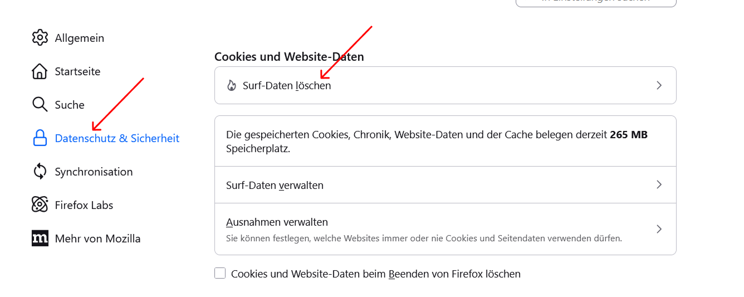
Task: Open Ausnahmen verwalten
Action: tap(277, 222)
